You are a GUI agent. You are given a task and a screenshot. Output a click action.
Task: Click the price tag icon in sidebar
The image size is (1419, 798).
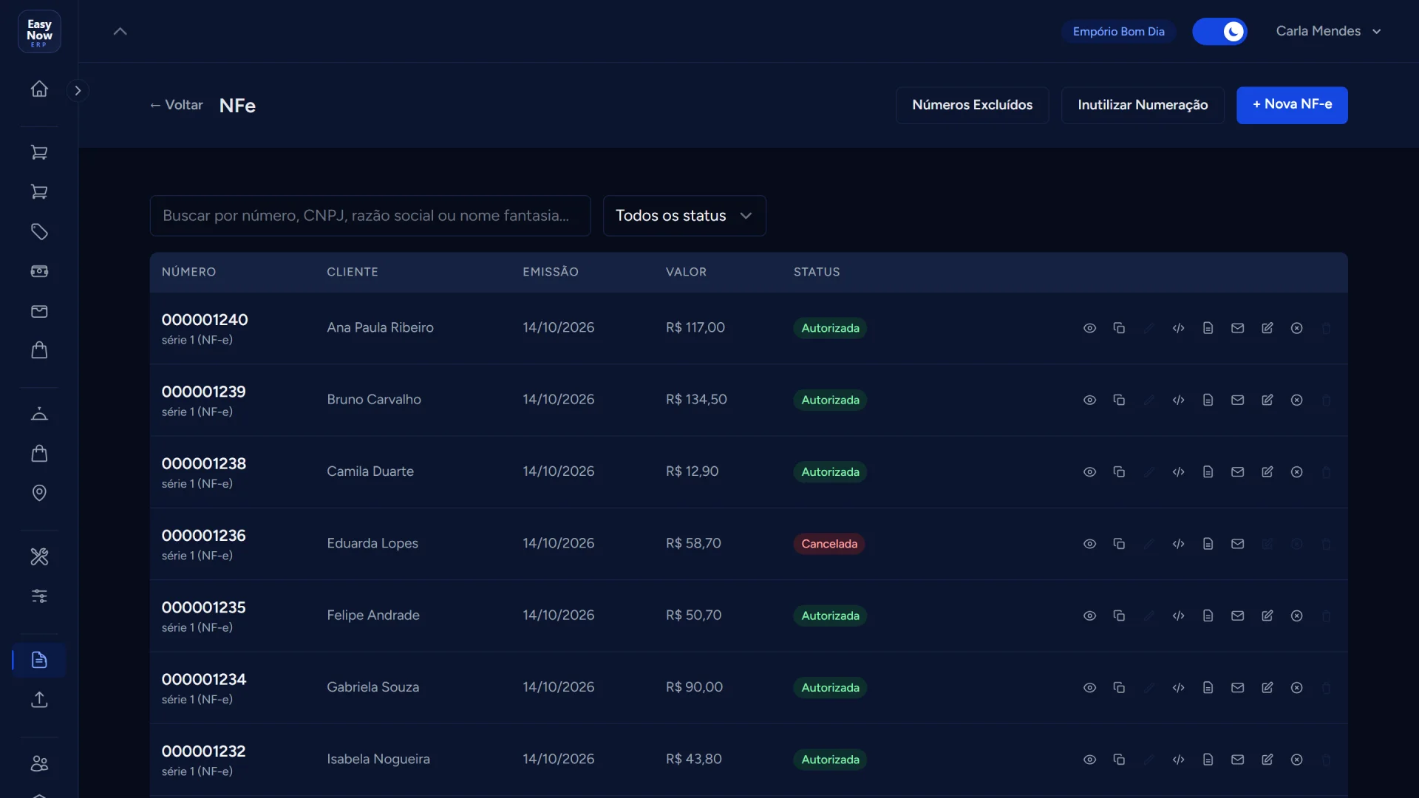pos(39,232)
